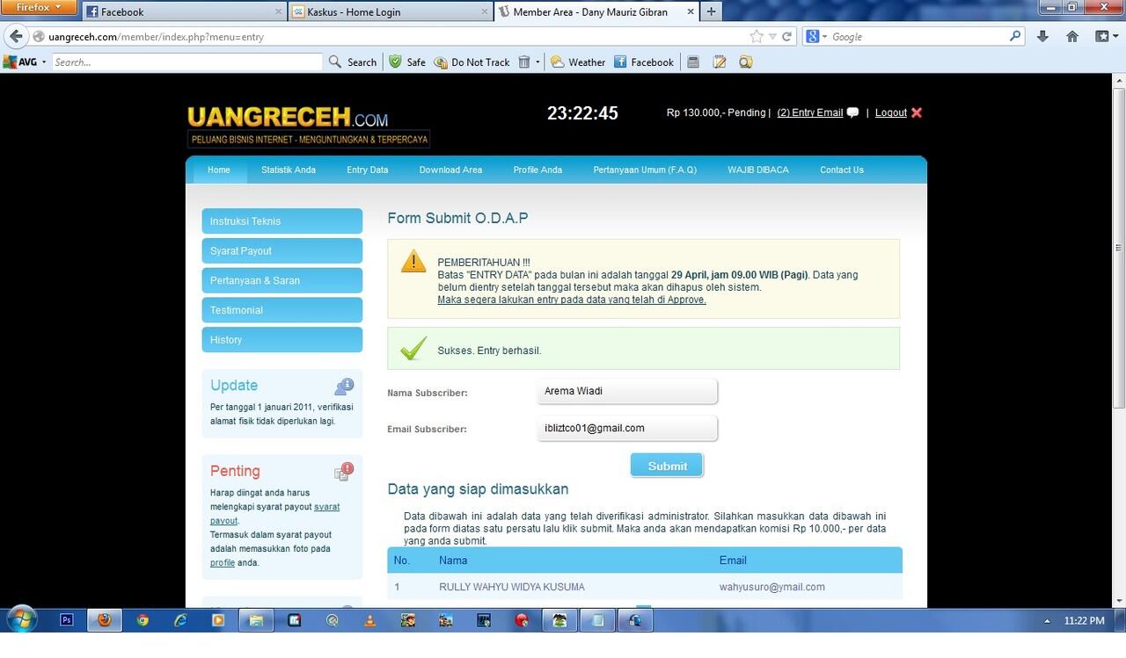Switch to the Kaskus - Home Login tab

pyautogui.click(x=390, y=11)
